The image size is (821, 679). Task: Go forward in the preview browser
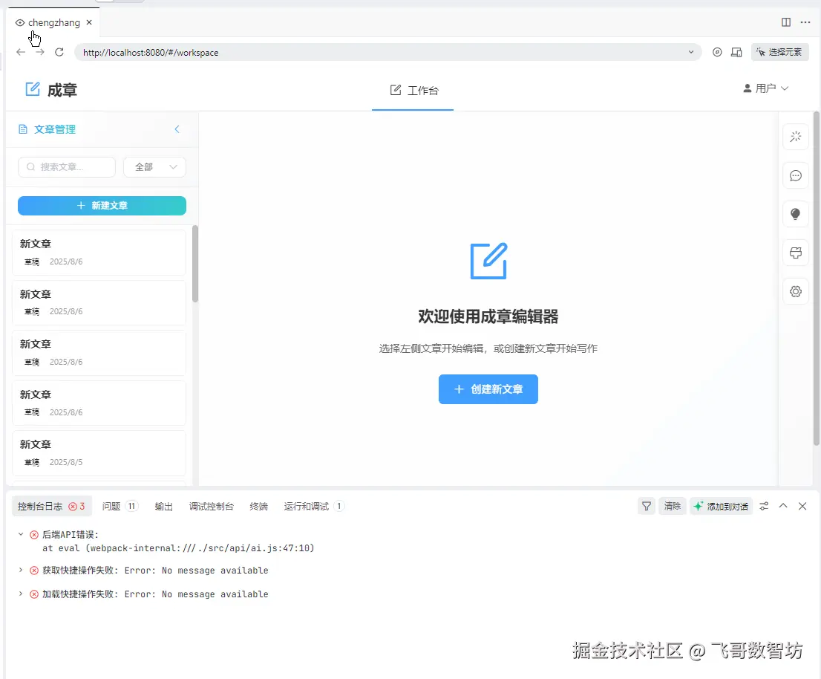pyautogui.click(x=40, y=53)
